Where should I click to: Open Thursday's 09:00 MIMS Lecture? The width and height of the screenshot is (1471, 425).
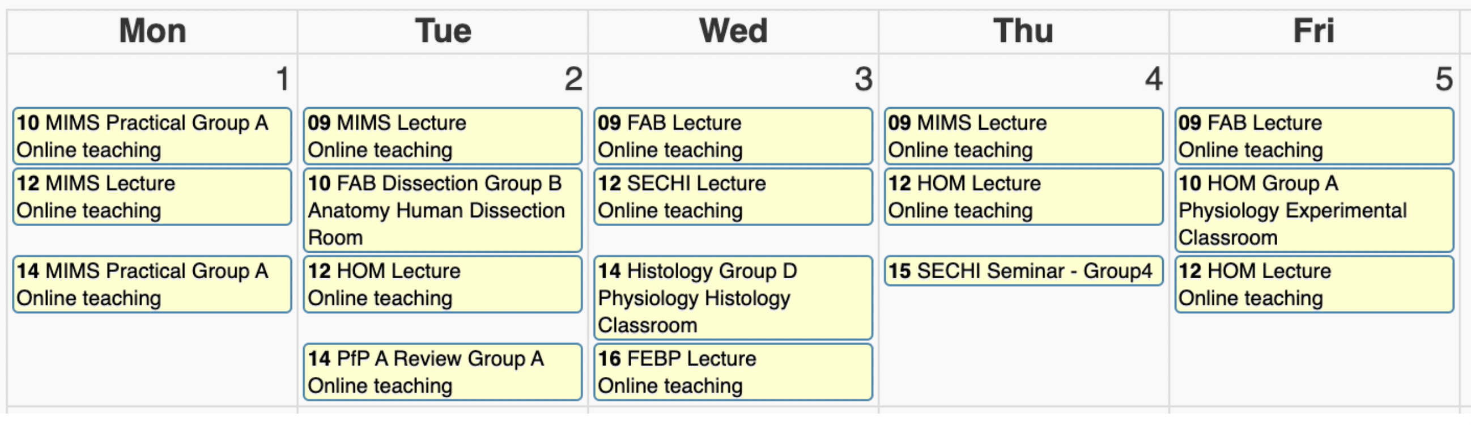click(1023, 136)
